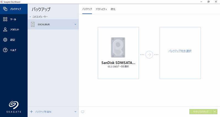
Task: Switch to the アクティビティ tab
Action: 101,9
